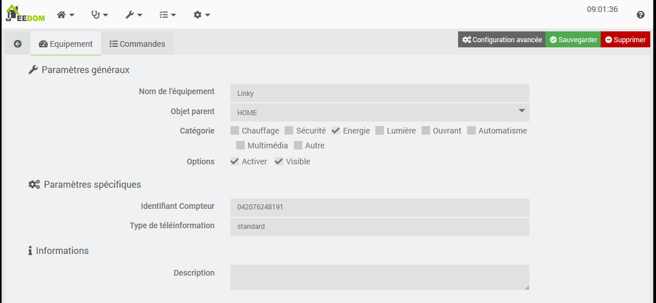The width and height of the screenshot is (656, 303).
Task: Open the gear Settings menu
Action: (x=202, y=15)
